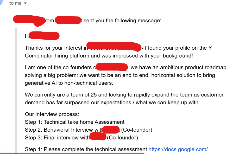Click "sent you the following message:" text
The image size is (239, 154).
pyautogui.click(x=122, y=21)
